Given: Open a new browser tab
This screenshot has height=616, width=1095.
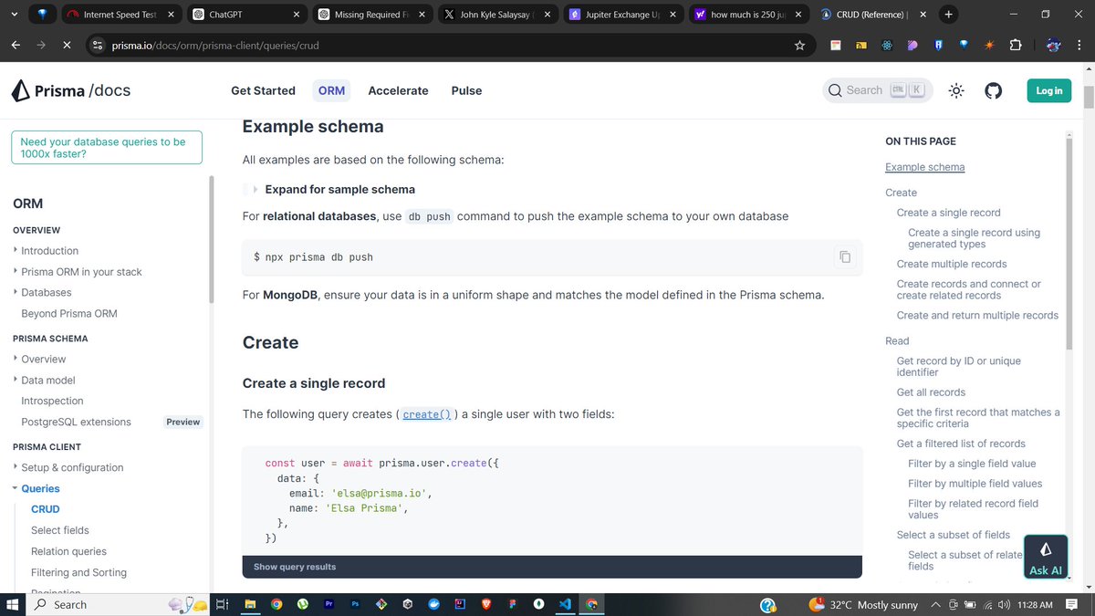Looking at the screenshot, I should pyautogui.click(x=949, y=15).
